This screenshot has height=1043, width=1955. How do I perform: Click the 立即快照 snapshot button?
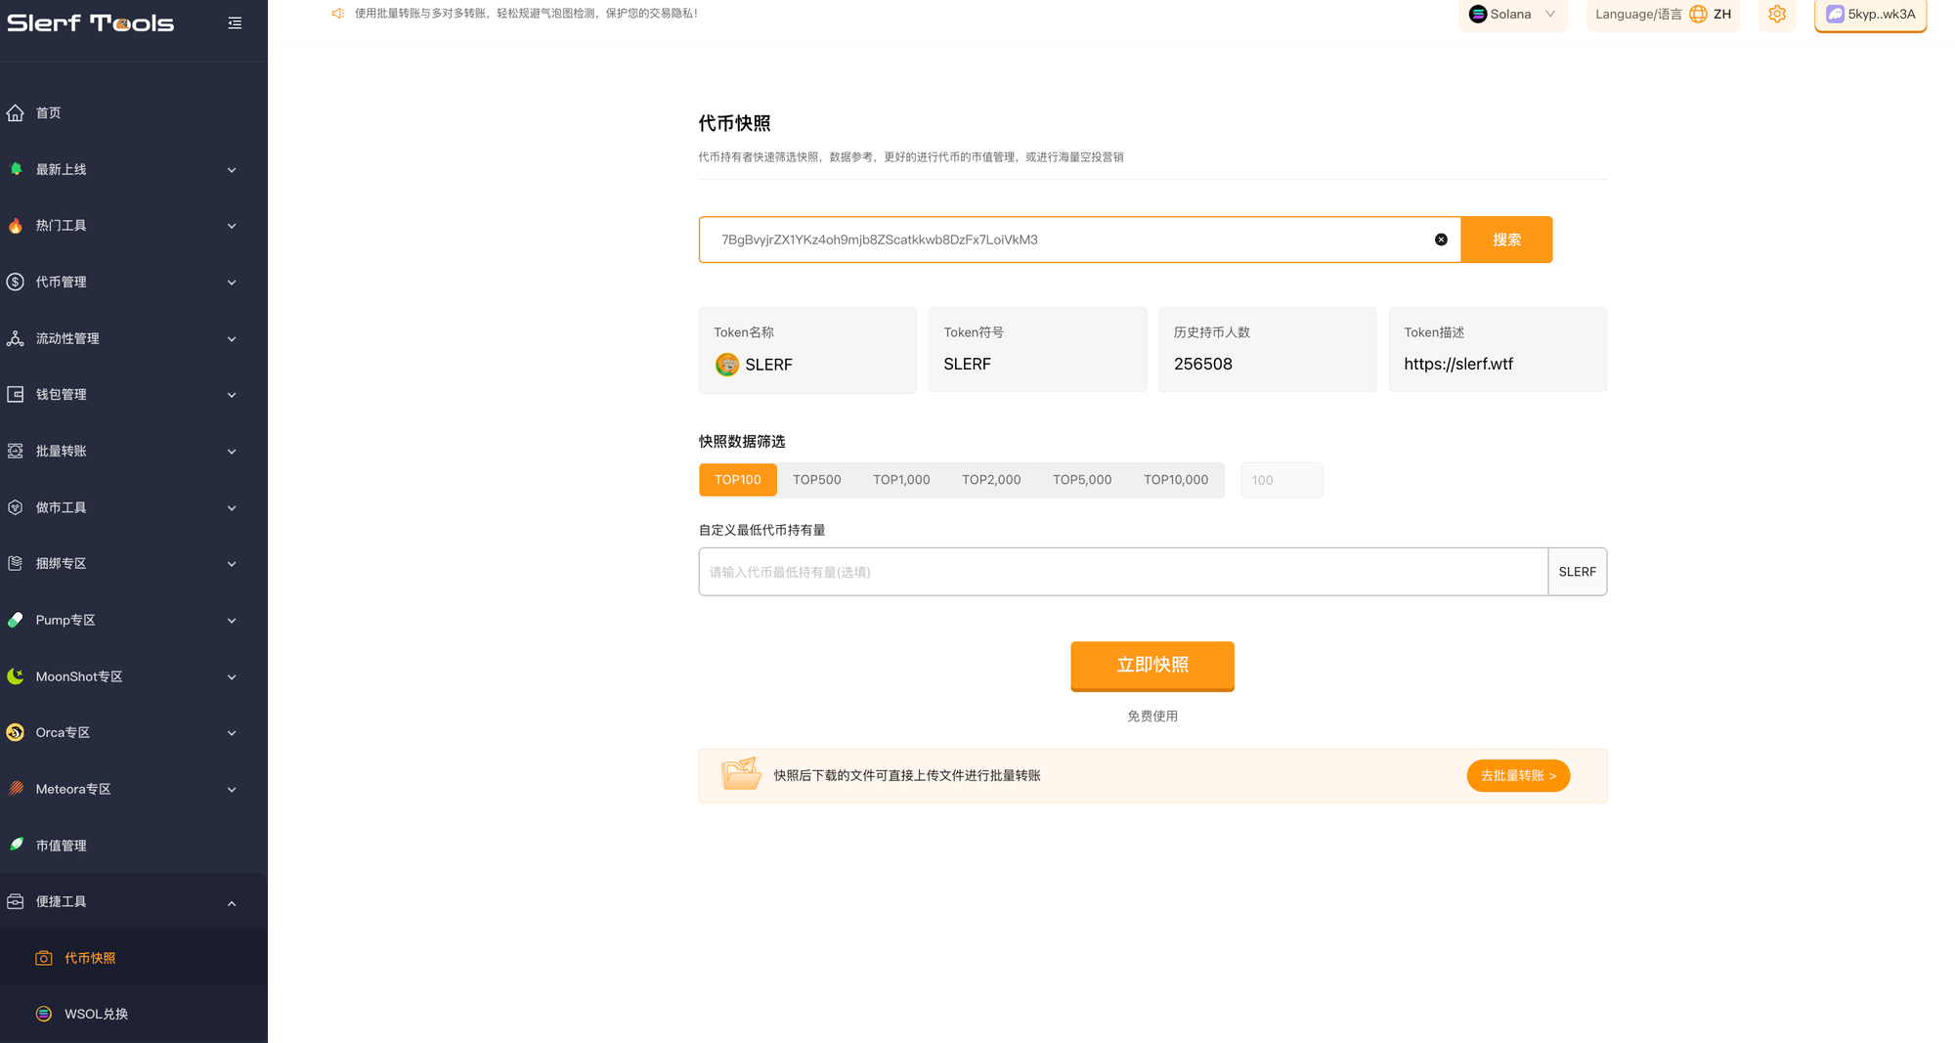pos(1152,666)
